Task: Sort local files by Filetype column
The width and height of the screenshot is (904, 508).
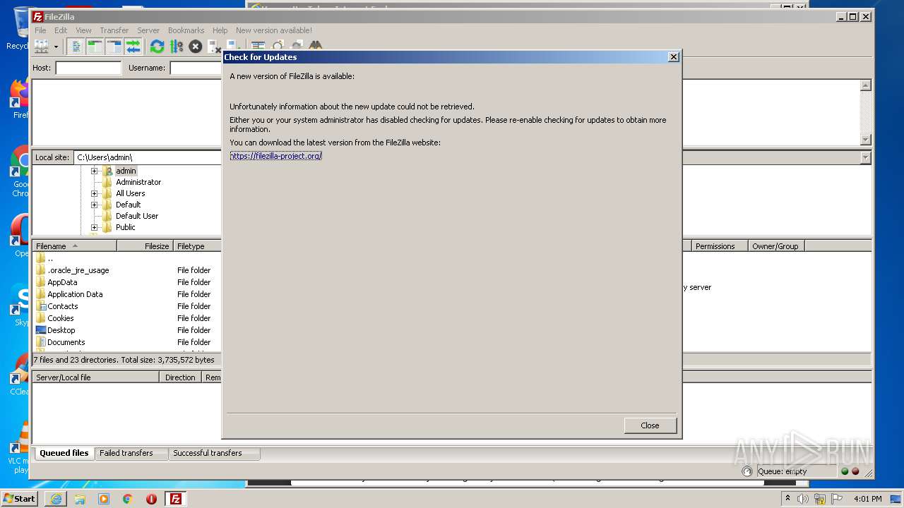Action: [x=197, y=246]
